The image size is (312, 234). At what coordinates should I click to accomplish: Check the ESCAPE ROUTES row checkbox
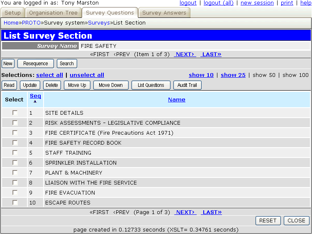pyautogui.click(x=15, y=202)
